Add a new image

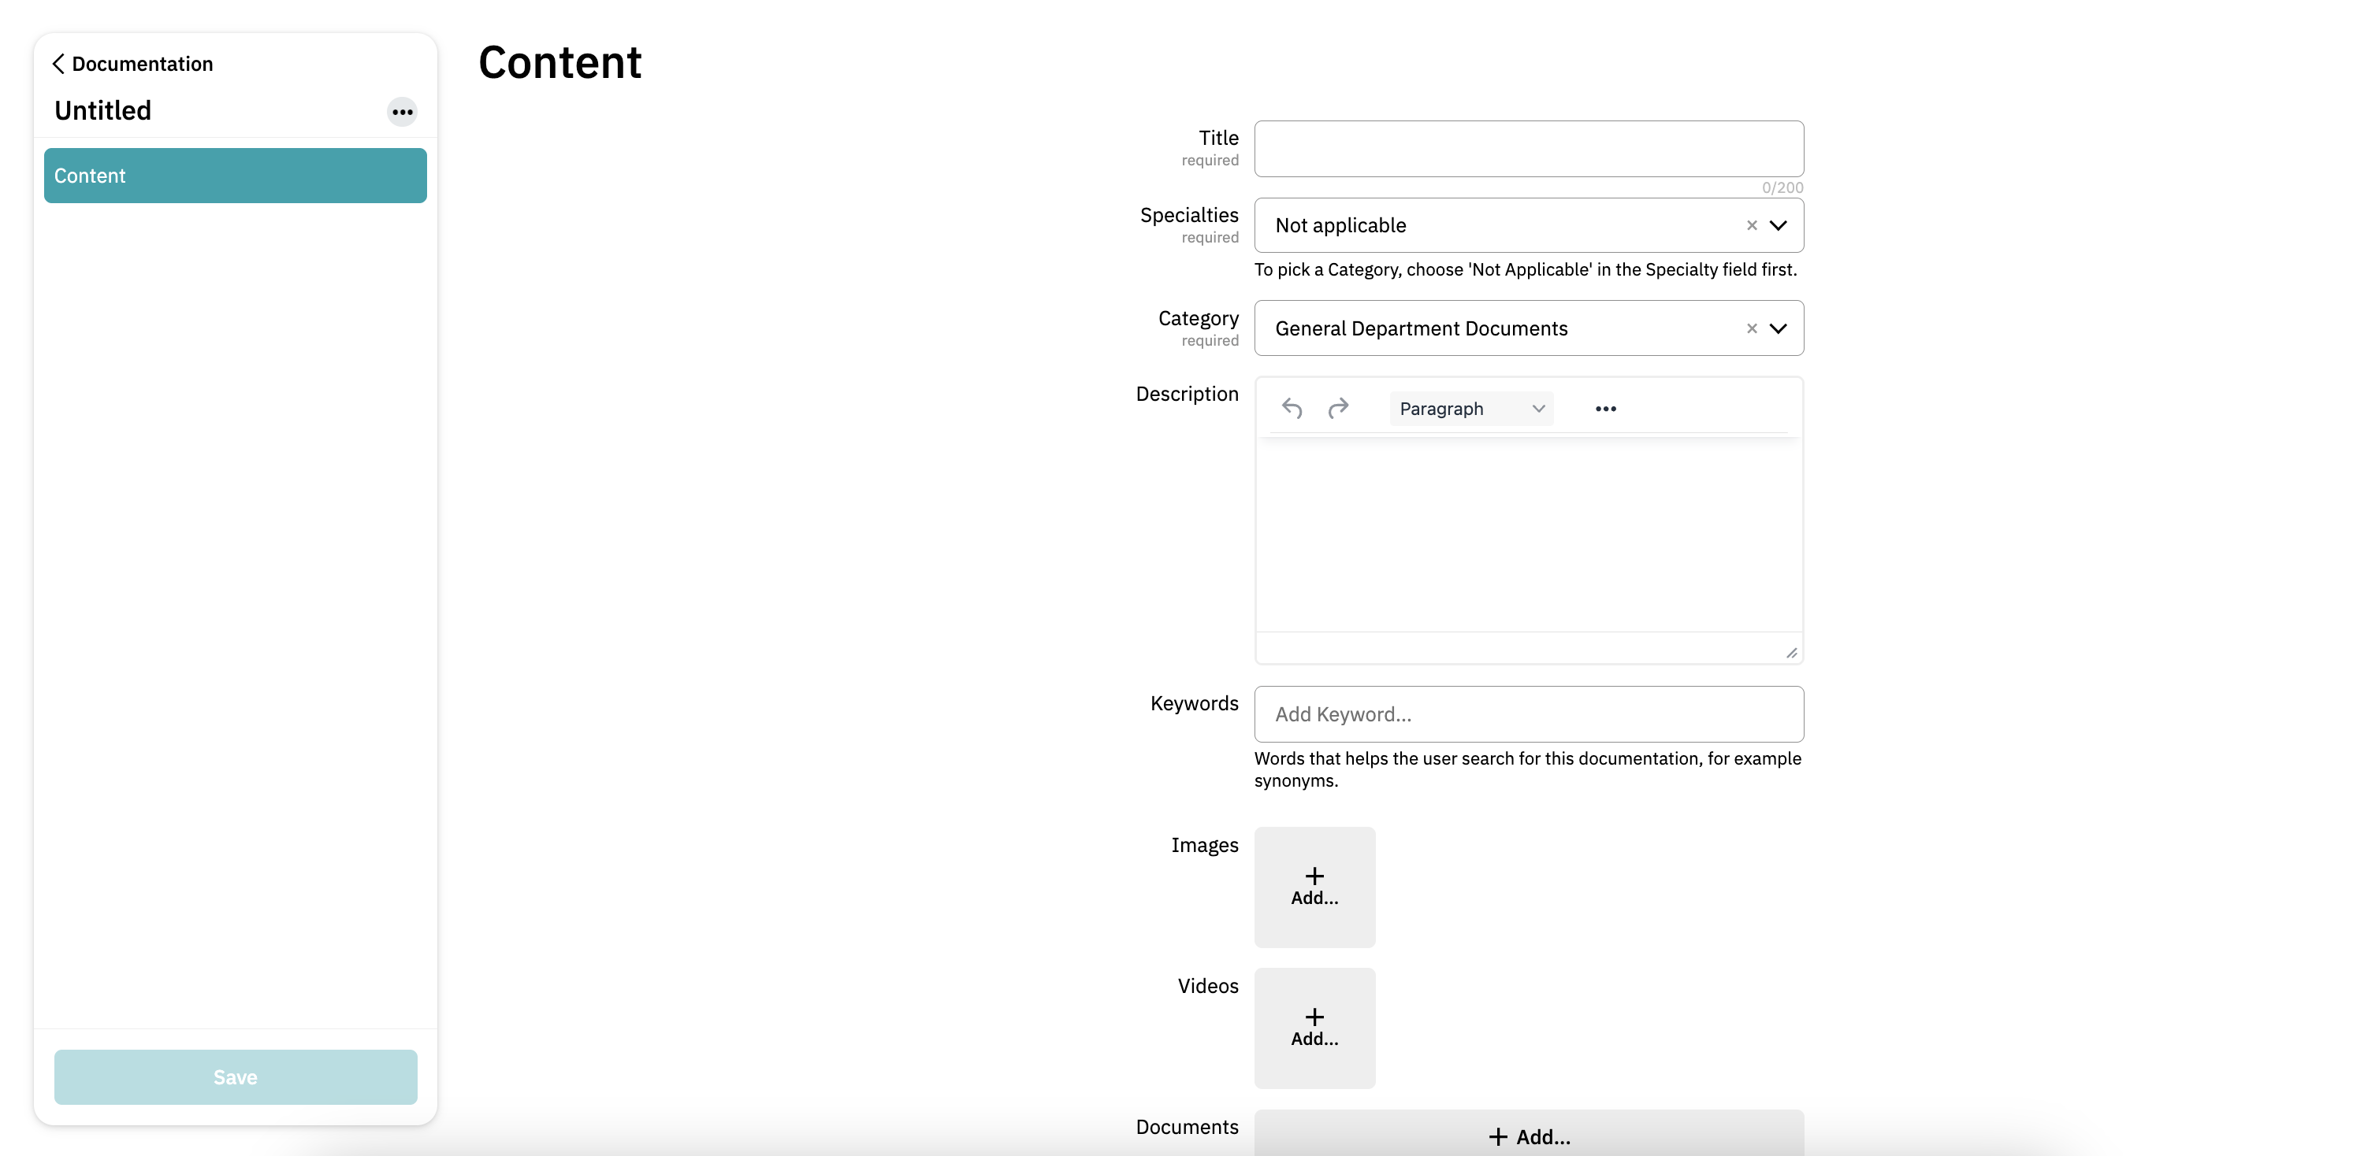pyautogui.click(x=1314, y=887)
